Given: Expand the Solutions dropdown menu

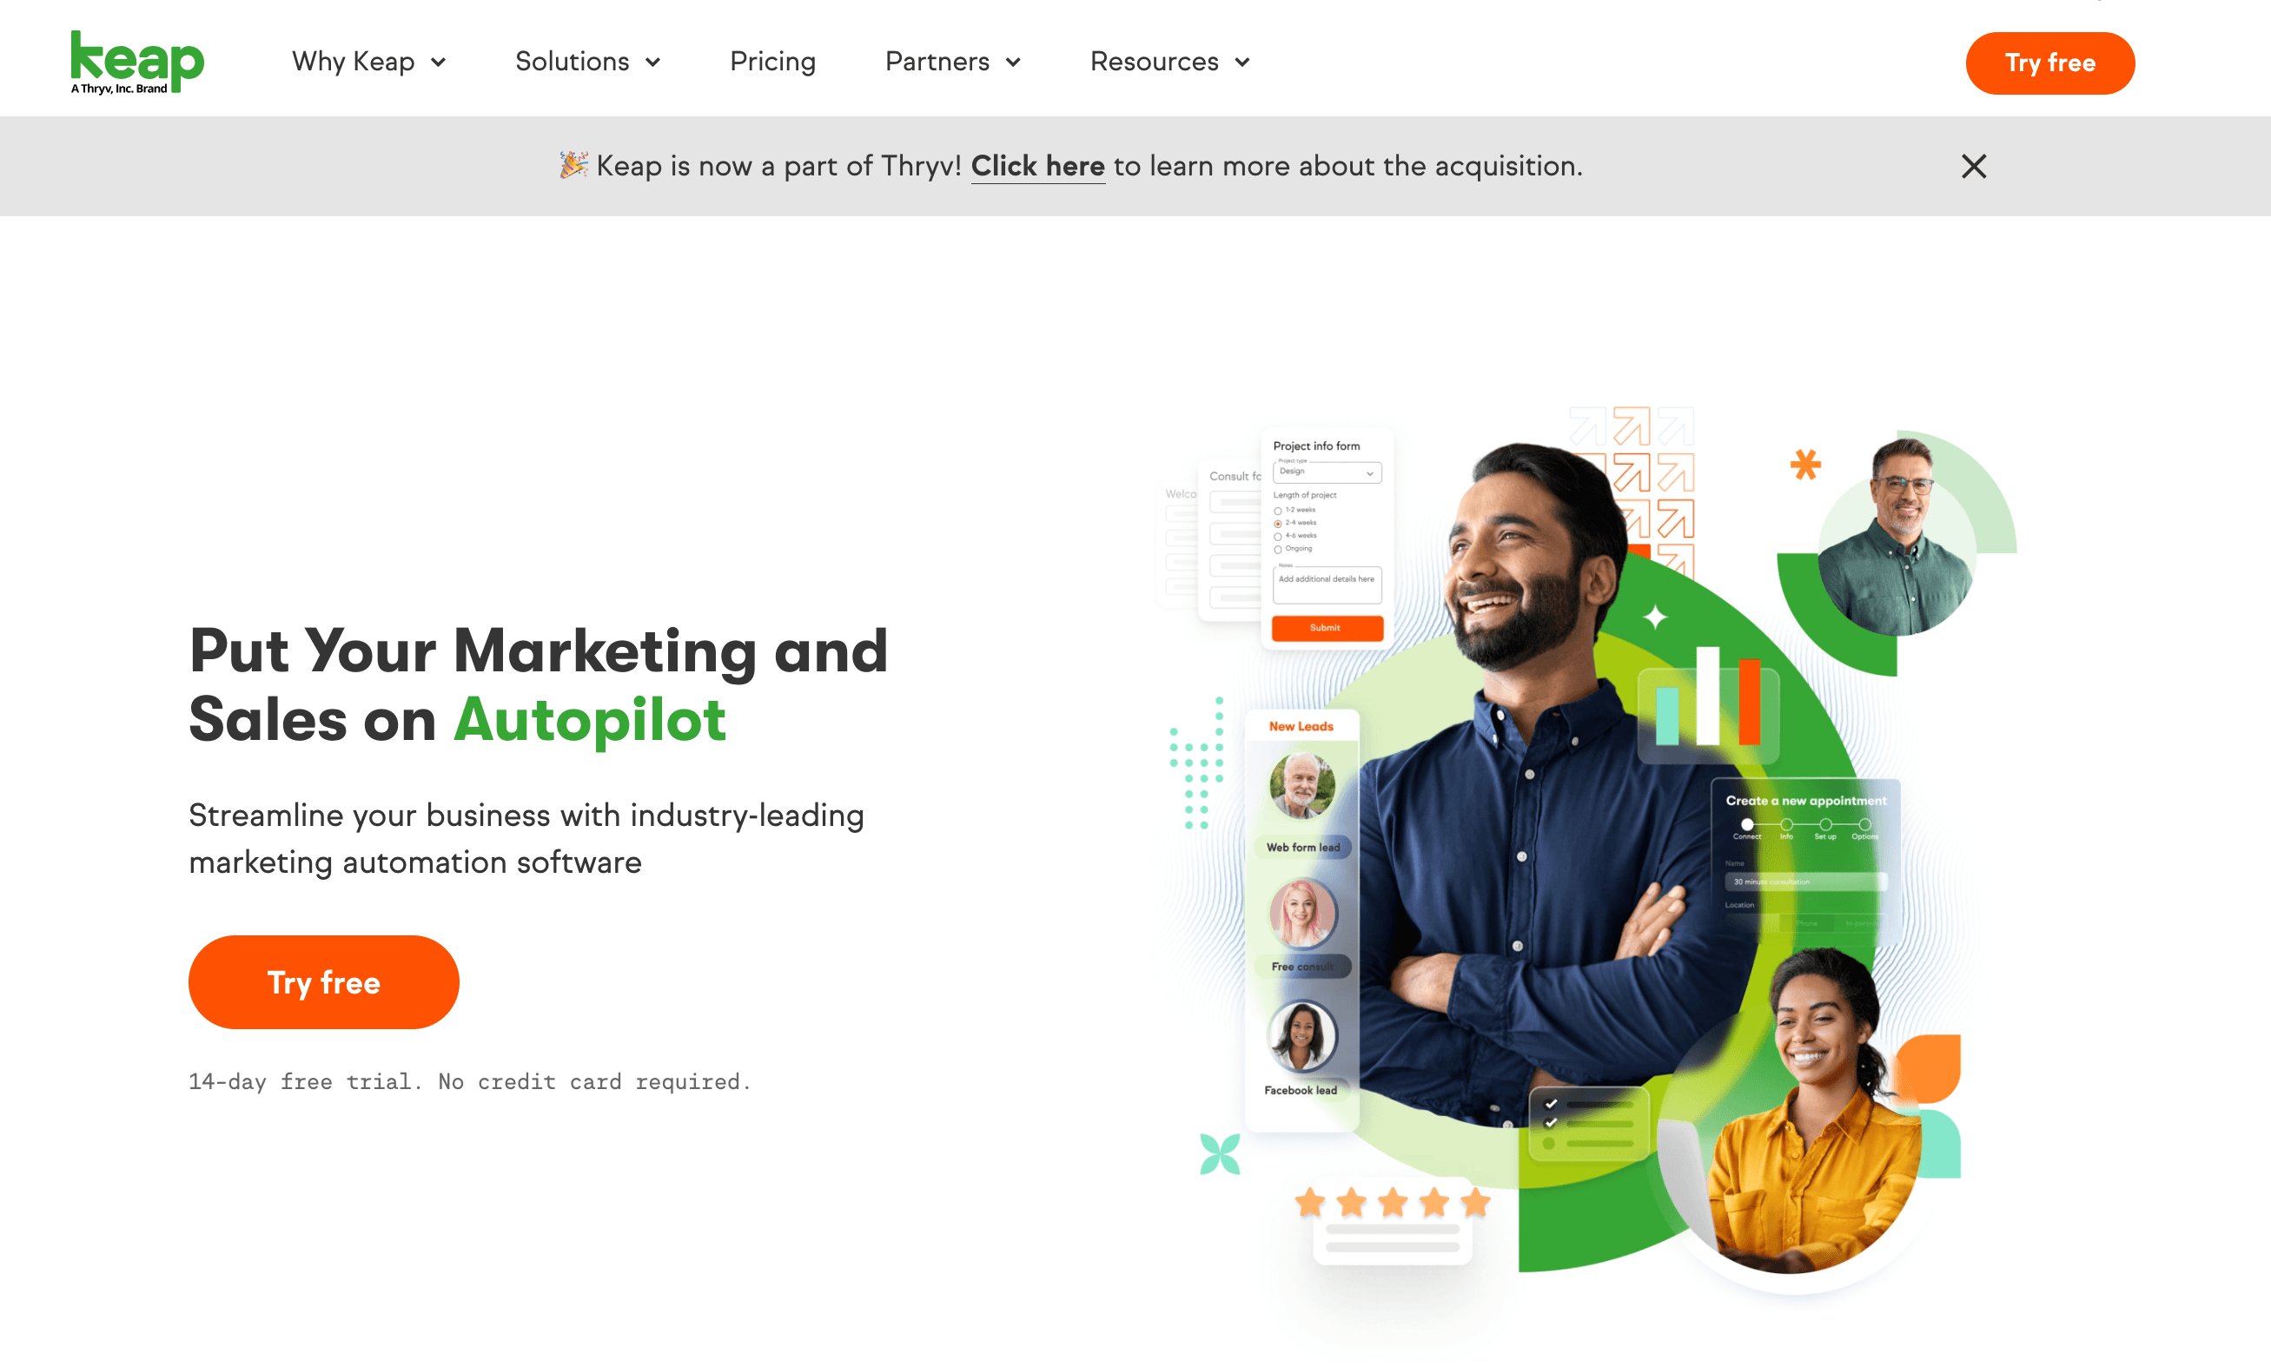Looking at the screenshot, I should (x=588, y=62).
